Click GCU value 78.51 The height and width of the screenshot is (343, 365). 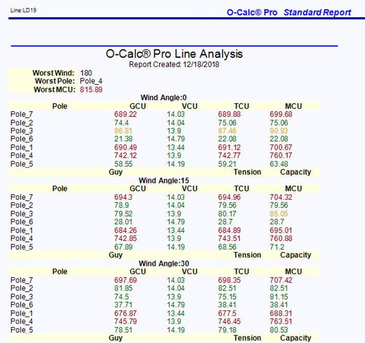[x=123, y=330]
